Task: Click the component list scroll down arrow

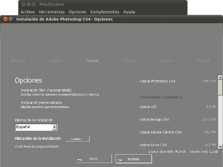Action: pos(220,147)
